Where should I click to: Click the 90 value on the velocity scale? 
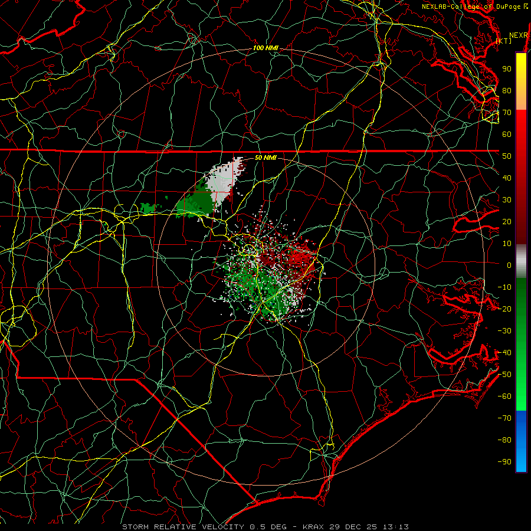(x=507, y=69)
